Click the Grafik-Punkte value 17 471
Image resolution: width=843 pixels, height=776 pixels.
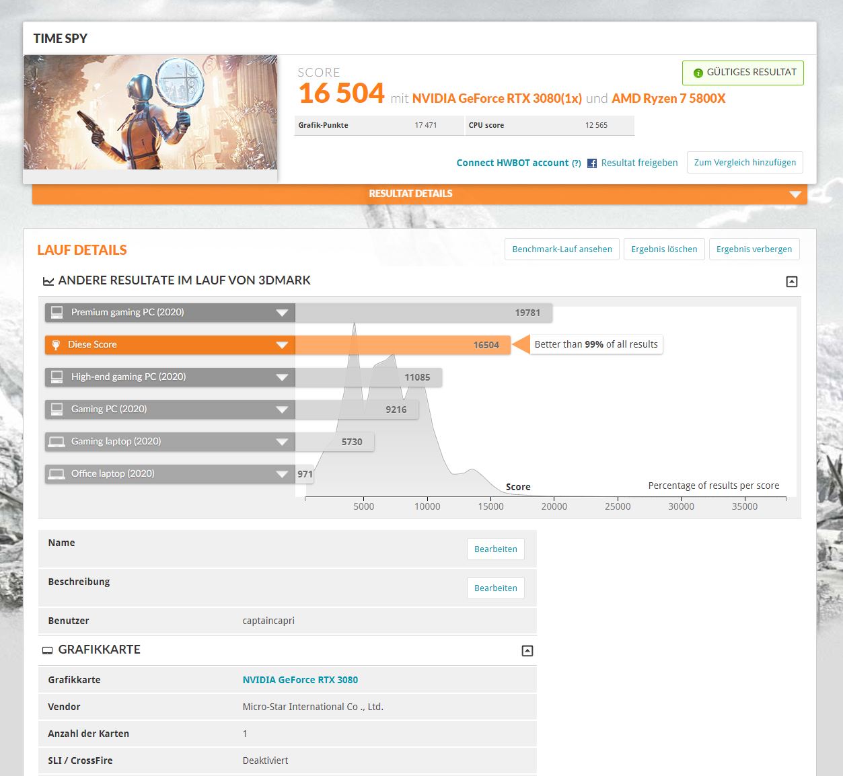click(426, 125)
